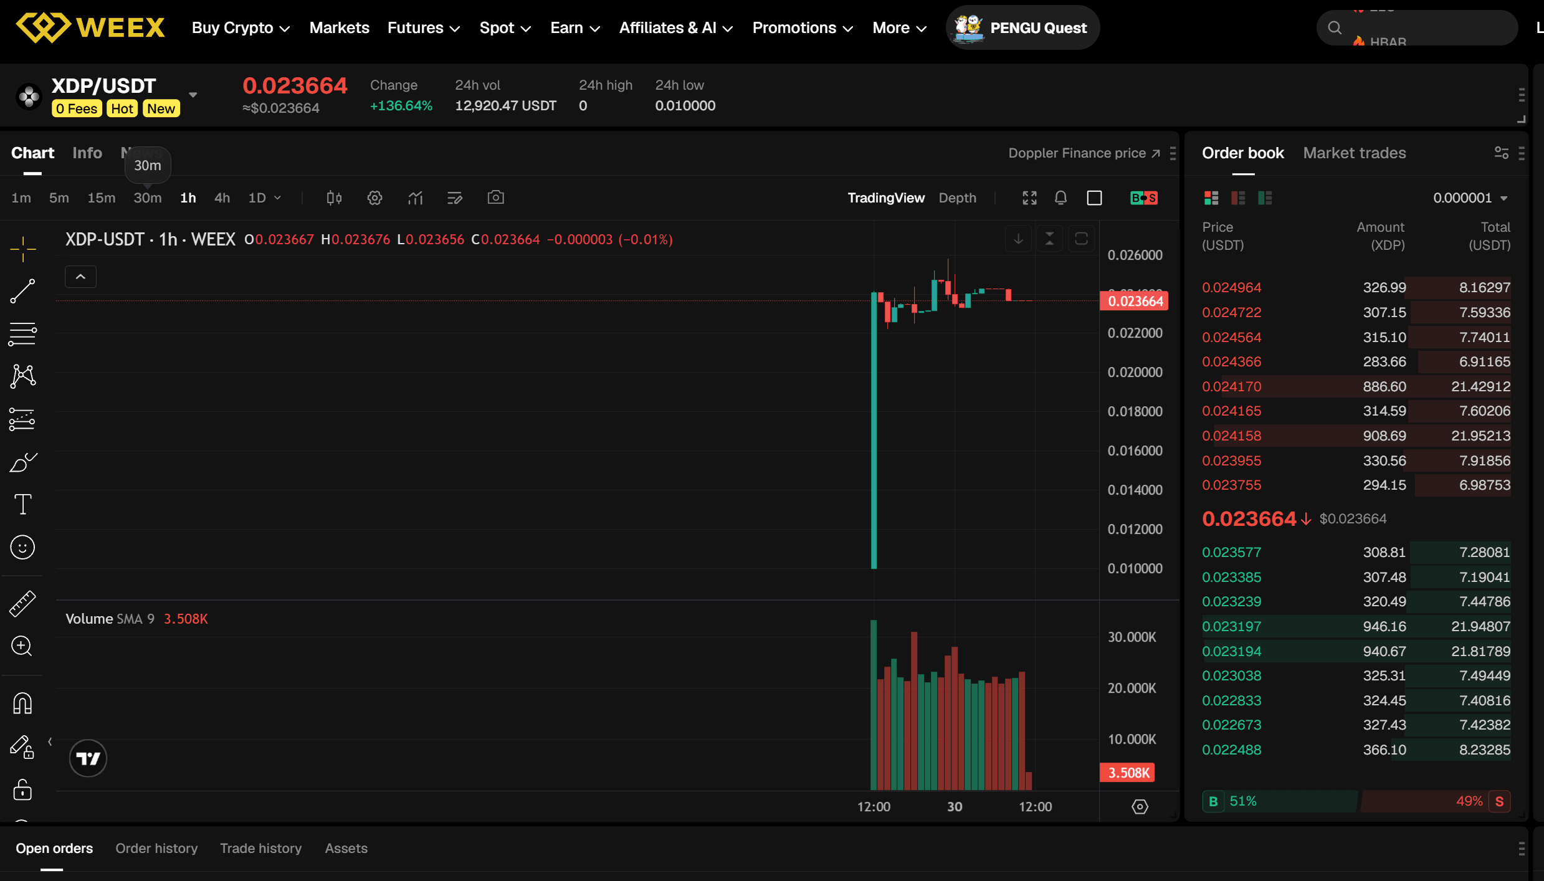The width and height of the screenshot is (1544, 881).
Task: Select the text annotation tool
Action: coord(23,504)
